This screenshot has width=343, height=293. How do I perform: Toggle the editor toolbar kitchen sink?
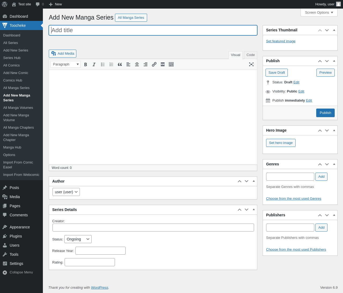171,64
